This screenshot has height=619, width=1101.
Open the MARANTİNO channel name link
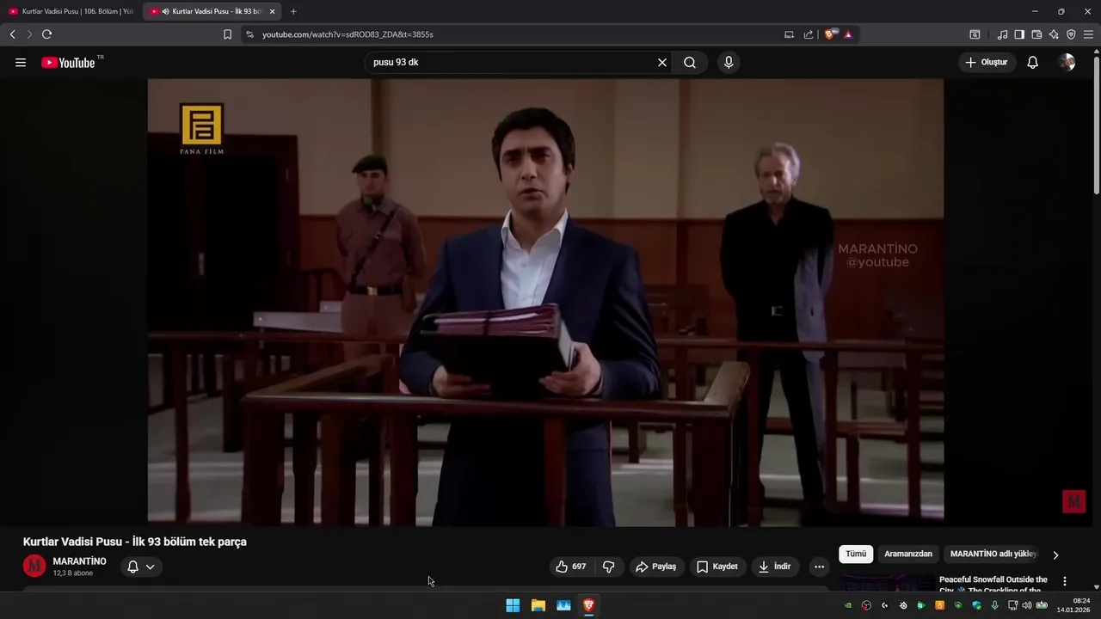pos(80,561)
